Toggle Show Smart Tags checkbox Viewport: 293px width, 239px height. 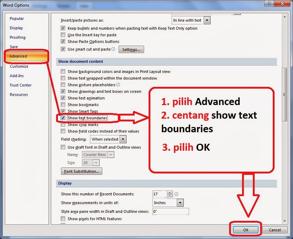pyautogui.click(x=63, y=111)
